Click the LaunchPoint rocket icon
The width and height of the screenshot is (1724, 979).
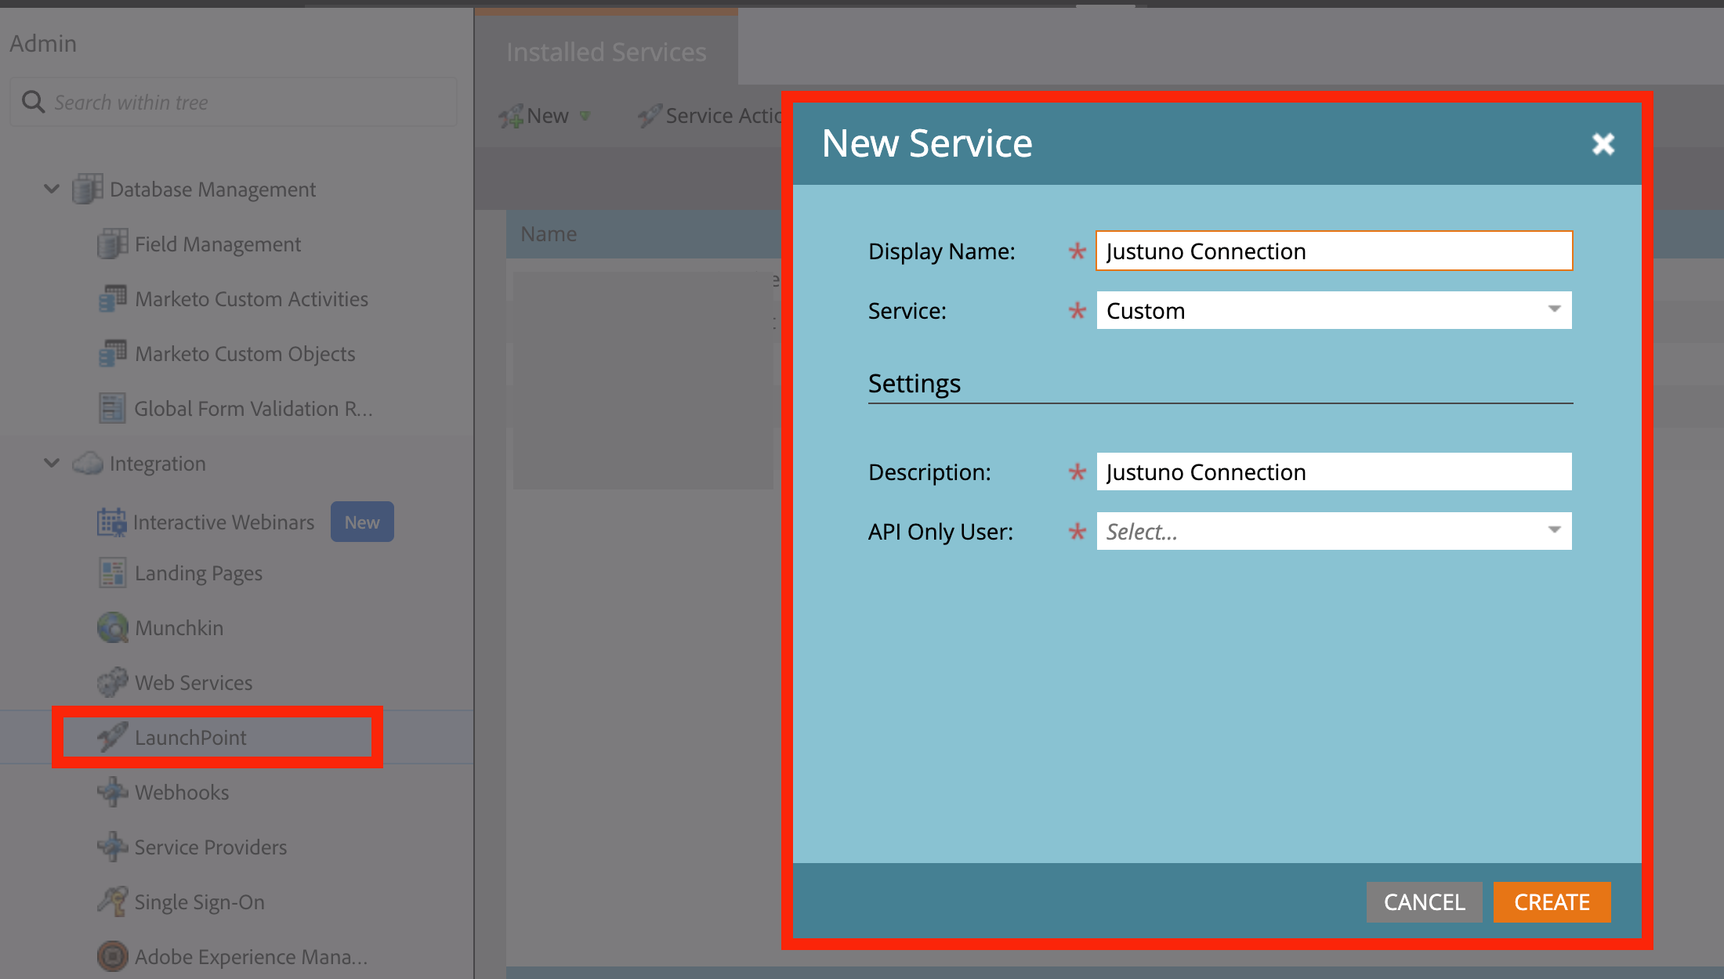[x=112, y=737]
